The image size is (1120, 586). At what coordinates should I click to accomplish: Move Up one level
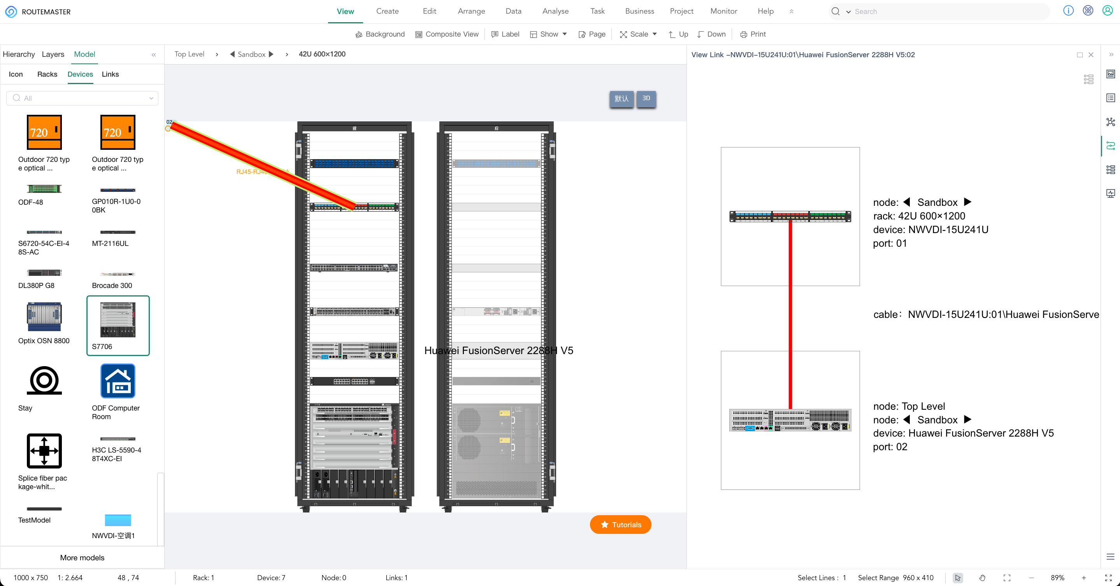tap(678, 34)
